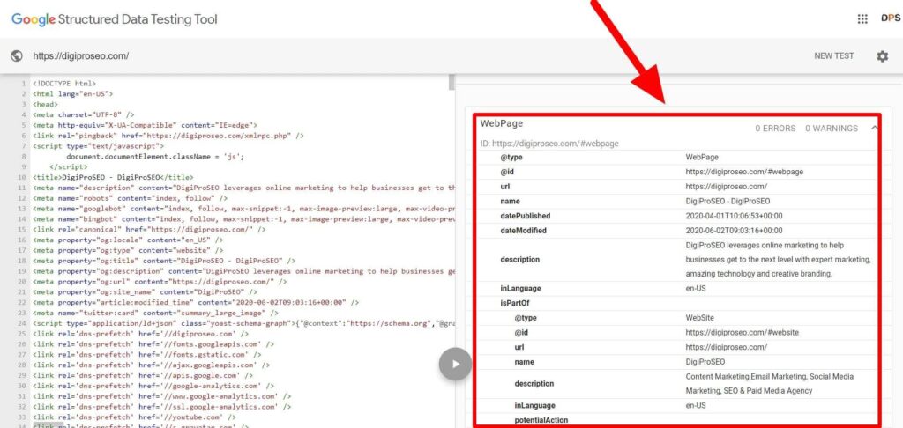Click the 0 ERRORS label
The width and height of the screenshot is (903, 428).
tap(775, 129)
